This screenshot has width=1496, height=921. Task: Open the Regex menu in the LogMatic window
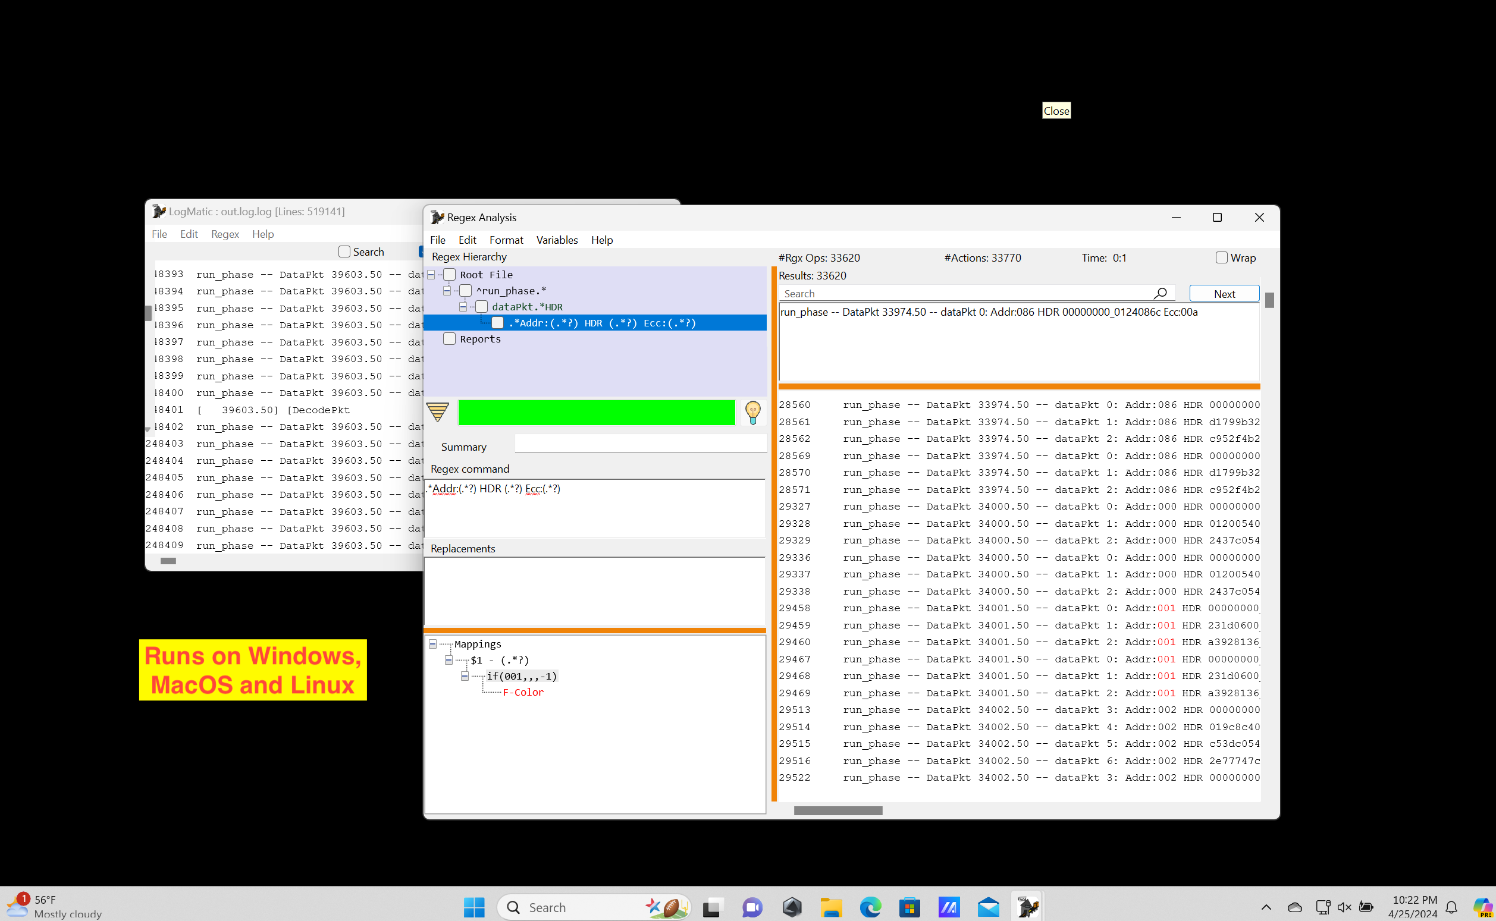[225, 234]
